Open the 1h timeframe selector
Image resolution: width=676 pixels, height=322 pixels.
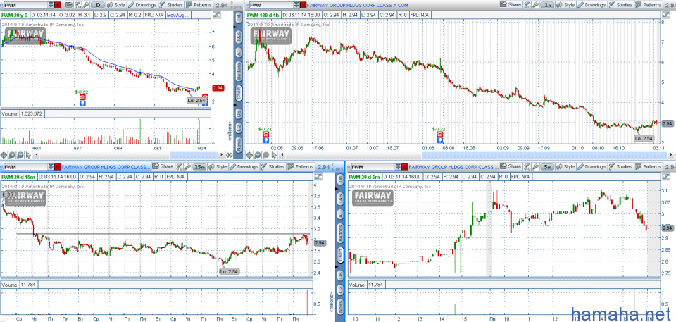pos(548,5)
